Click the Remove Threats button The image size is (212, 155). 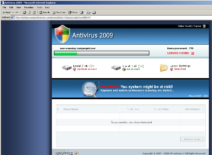pos(192,139)
